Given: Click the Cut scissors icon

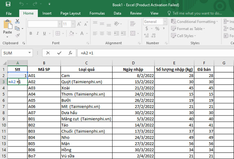Looking at the screenshot, I should point(18,22).
